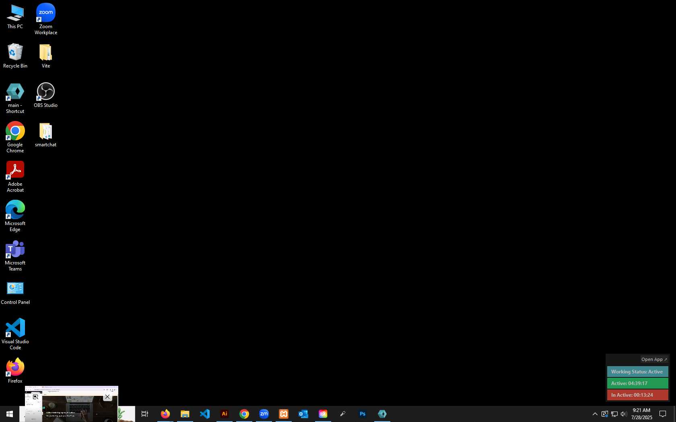Open File Explorer from the taskbar
Screen dimensions: 676x422
pyautogui.click(x=185, y=414)
